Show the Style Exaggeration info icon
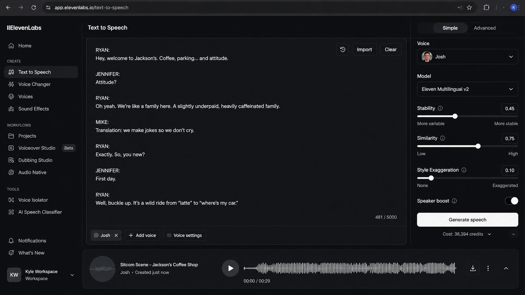This screenshot has width=525, height=295. pos(464,170)
